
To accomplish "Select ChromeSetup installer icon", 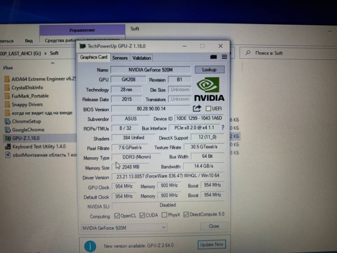I will click(8, 122).
